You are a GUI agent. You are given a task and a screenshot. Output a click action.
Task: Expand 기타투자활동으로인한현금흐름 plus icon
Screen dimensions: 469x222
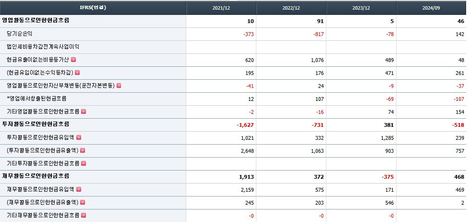84,163
